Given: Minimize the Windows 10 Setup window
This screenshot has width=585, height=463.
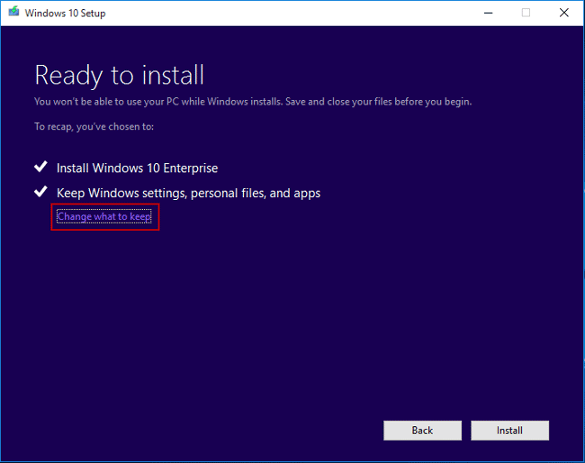Looking at the screenshot, I should click(489, 13).
